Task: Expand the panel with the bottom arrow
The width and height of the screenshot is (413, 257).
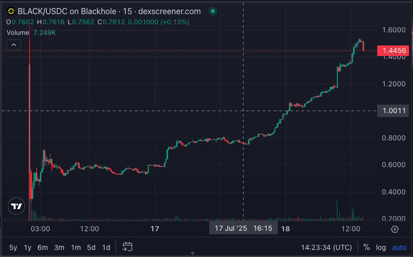Action: click(x=193, y=253)
